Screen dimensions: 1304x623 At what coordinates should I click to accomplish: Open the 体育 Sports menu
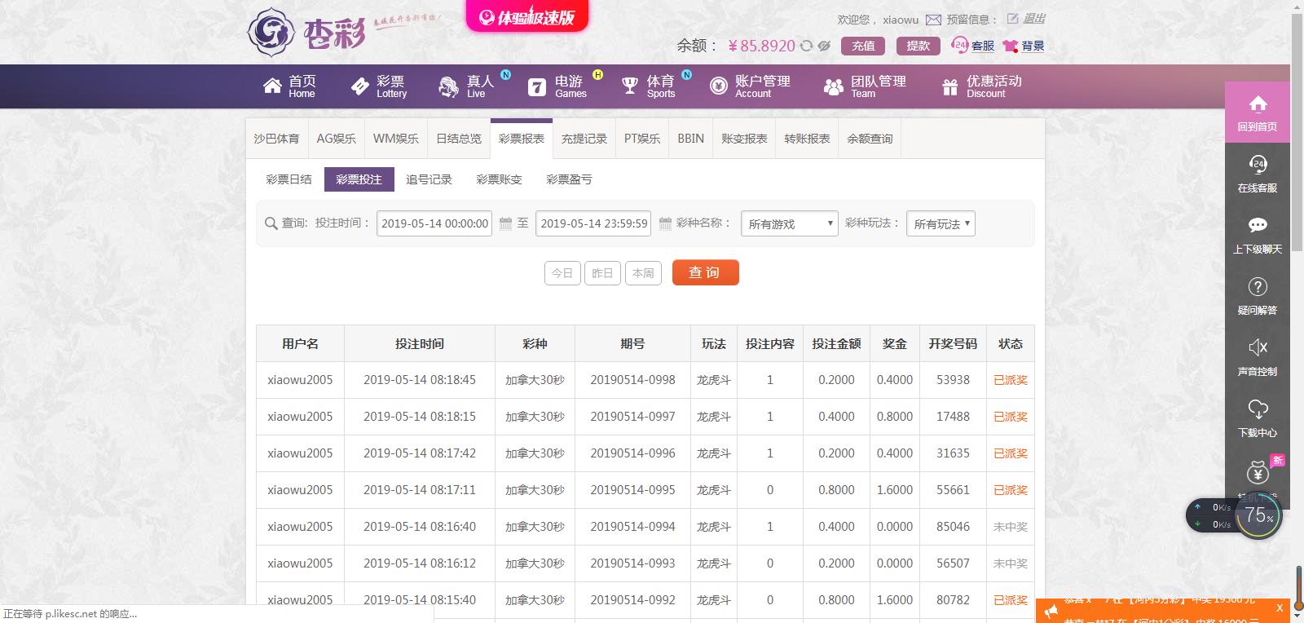(x=649, y=86)
